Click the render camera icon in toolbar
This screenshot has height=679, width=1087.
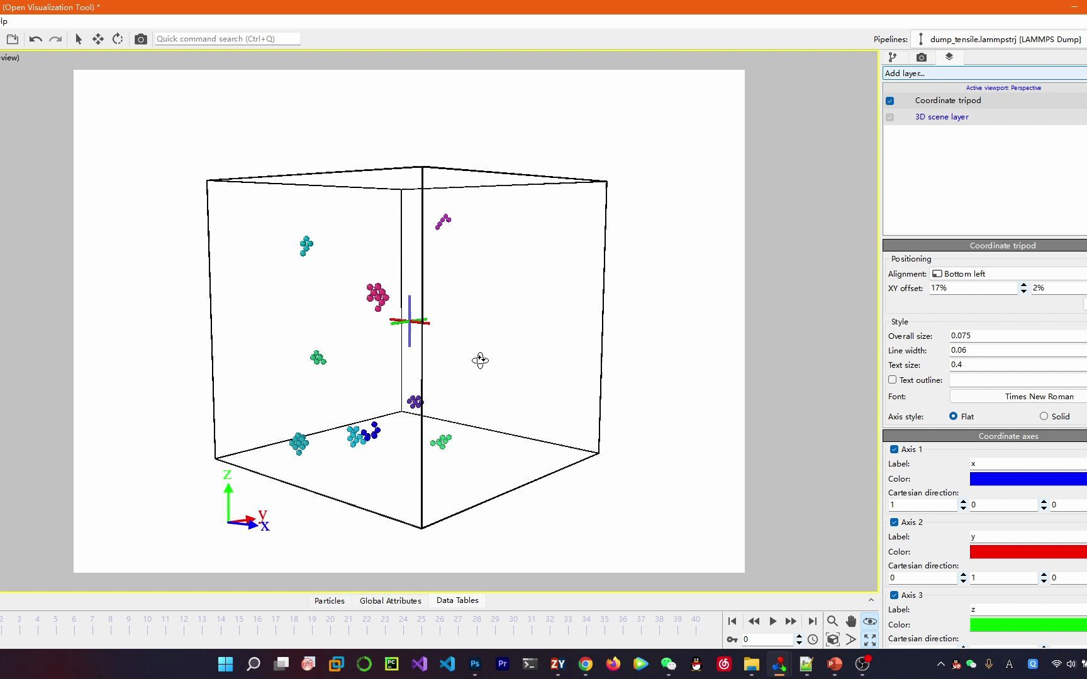coord(141,39)
